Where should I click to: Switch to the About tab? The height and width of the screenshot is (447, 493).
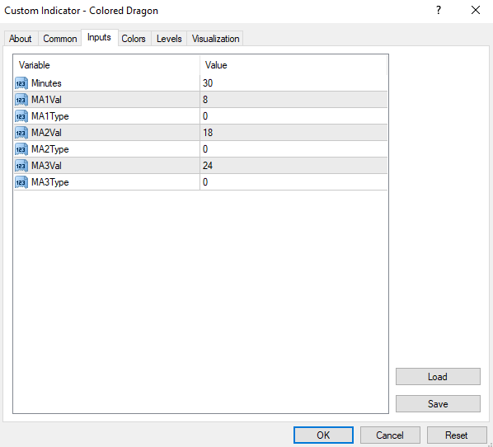[x=21, y=39]
